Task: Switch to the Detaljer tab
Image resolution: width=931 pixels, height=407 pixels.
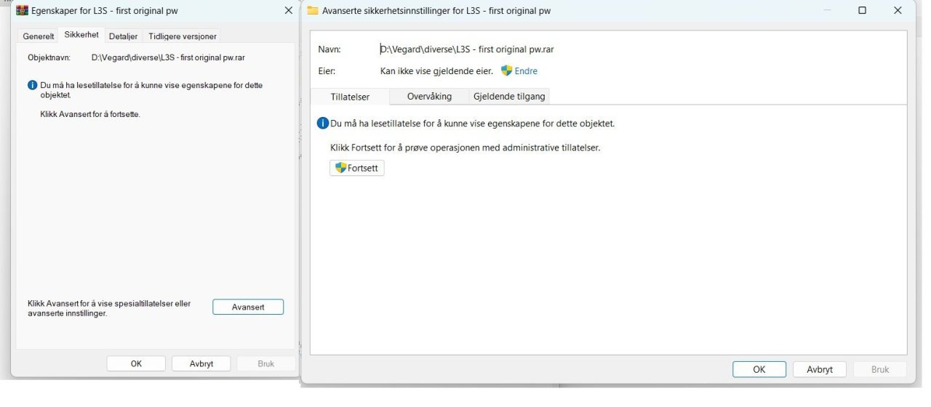Action: 123,36
